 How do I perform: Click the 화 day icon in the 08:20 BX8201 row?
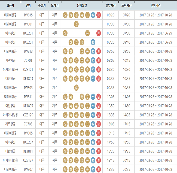point(71,42)
